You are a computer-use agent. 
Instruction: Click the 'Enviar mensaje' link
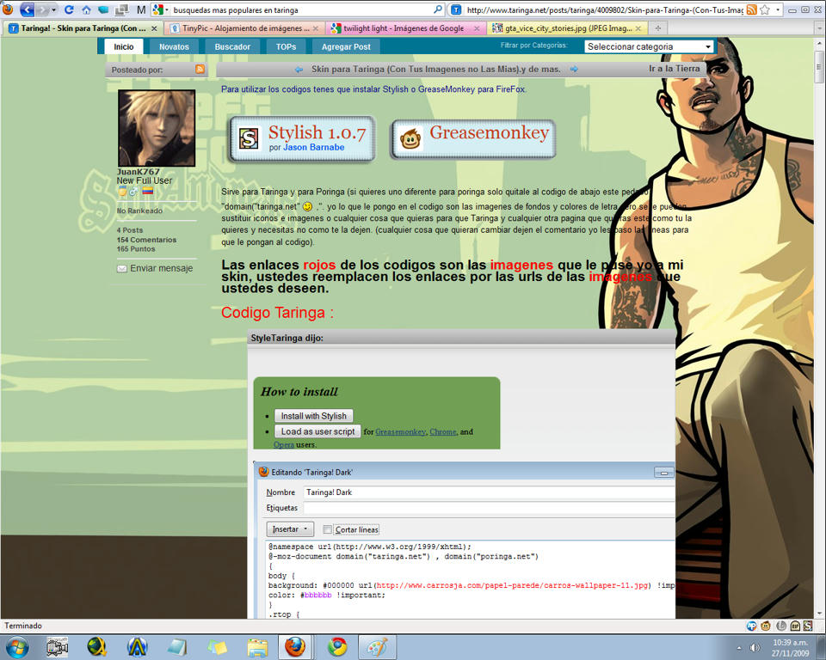coord(161,268)
